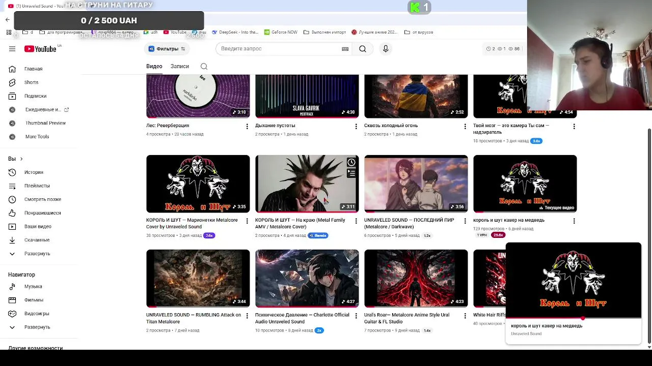Switch to the Записи tab
This screenshot has height=366, width=652.
point(180,67)
